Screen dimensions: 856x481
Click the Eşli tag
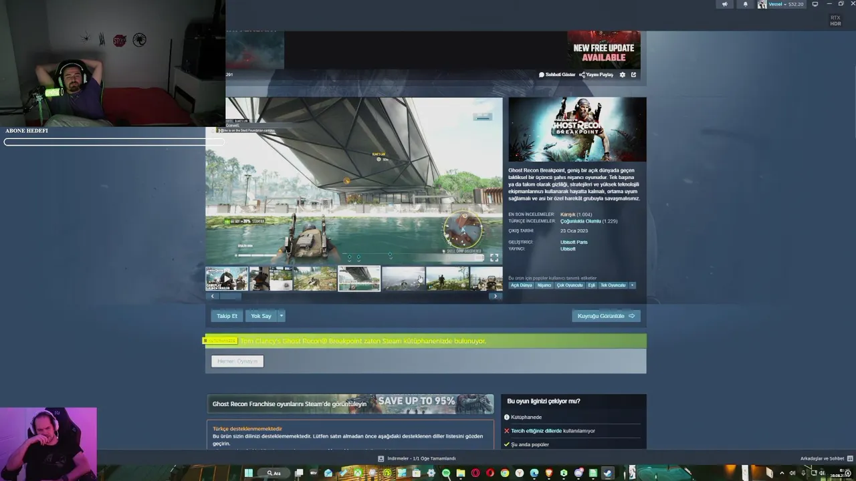(591, 285)
